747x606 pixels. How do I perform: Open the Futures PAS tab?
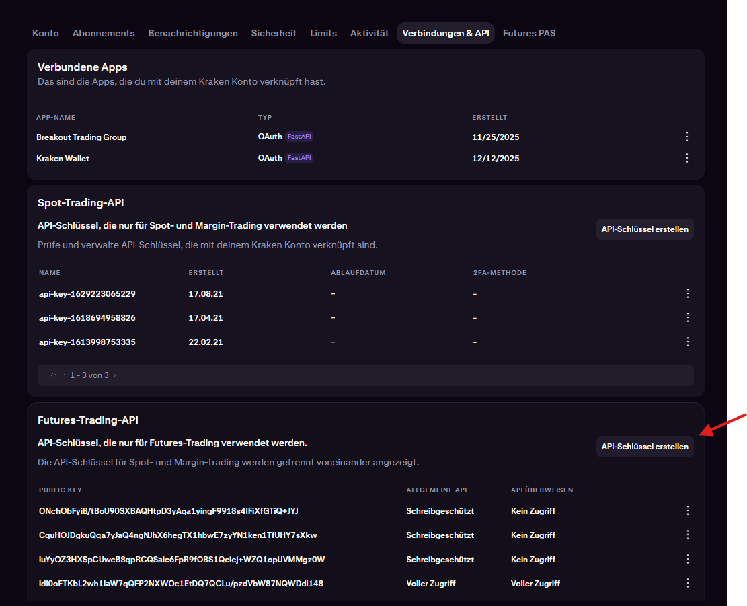(x=529, y=34)
